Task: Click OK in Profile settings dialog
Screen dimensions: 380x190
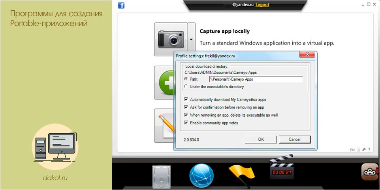Action: (x=261, y=140)
